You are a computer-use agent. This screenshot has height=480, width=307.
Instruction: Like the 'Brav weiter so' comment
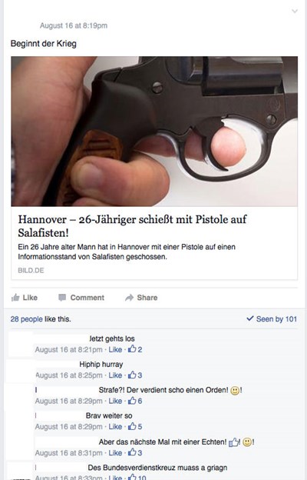pos(115,427)
